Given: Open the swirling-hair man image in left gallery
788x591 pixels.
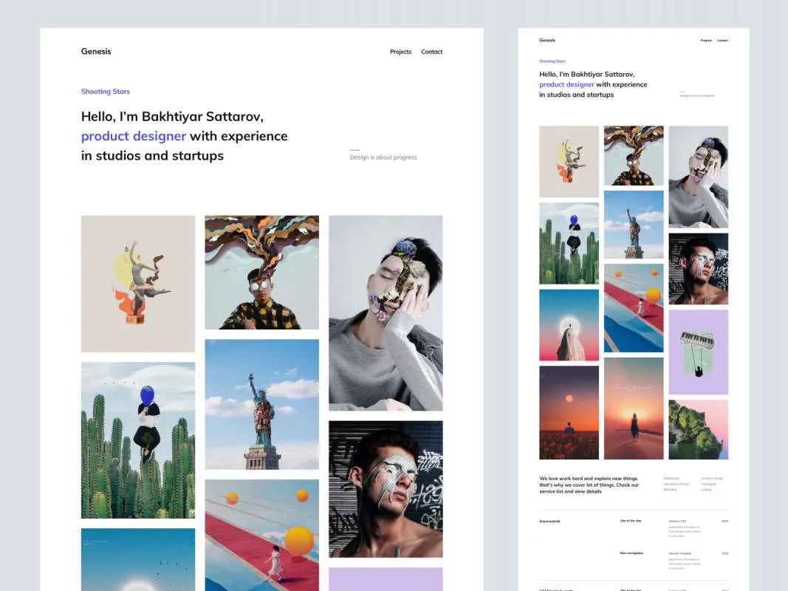Looking at the screenshot, I should coord(261,272).
